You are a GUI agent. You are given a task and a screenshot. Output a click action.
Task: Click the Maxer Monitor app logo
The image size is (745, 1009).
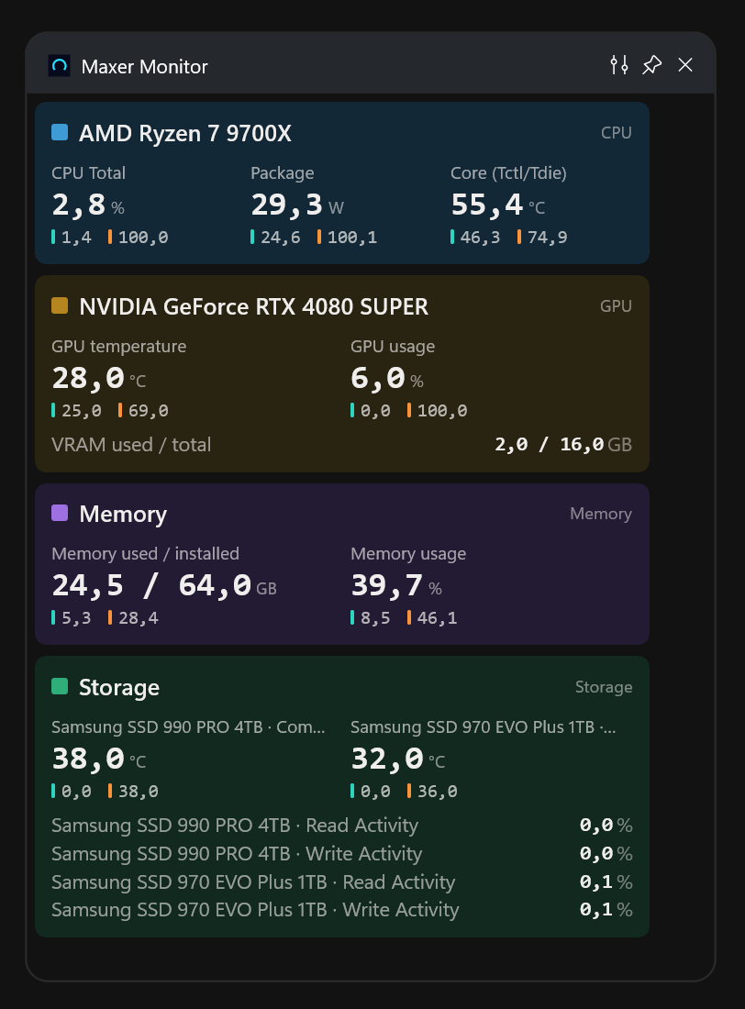(60, 66)
